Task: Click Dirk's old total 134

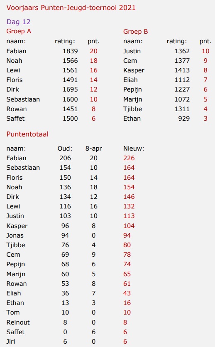Action: pos(65,197)
